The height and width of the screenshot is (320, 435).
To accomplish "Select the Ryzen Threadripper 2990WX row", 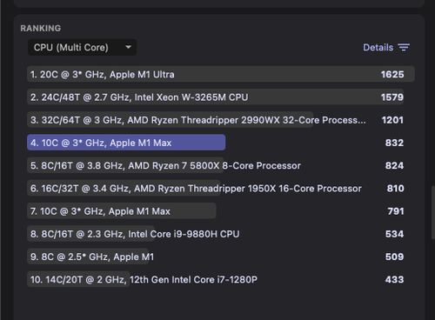I will [x=221, y=120].
